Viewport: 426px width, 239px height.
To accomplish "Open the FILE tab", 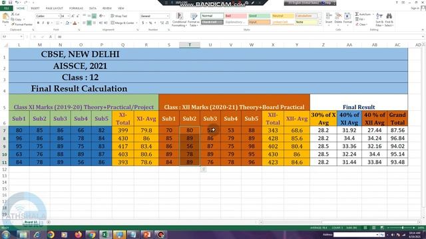I will pos(6,9).
